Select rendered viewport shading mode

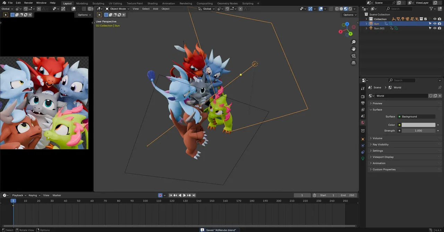click(350, 9)
